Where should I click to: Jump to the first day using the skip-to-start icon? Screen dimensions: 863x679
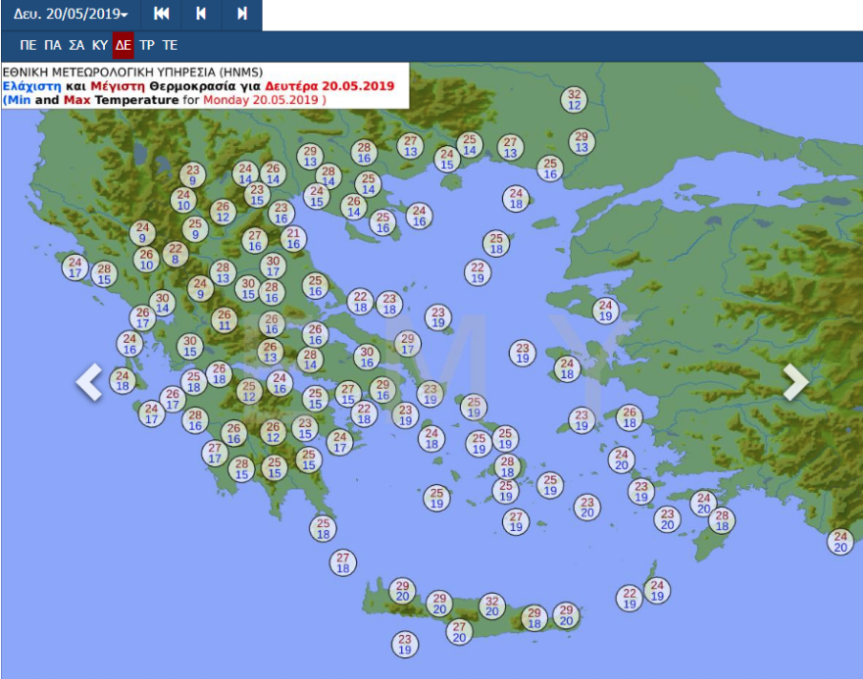tap(162, 15)
